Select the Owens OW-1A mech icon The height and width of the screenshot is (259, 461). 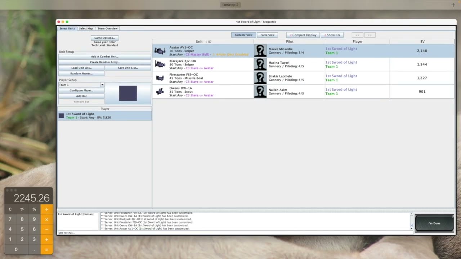[160, 91]
